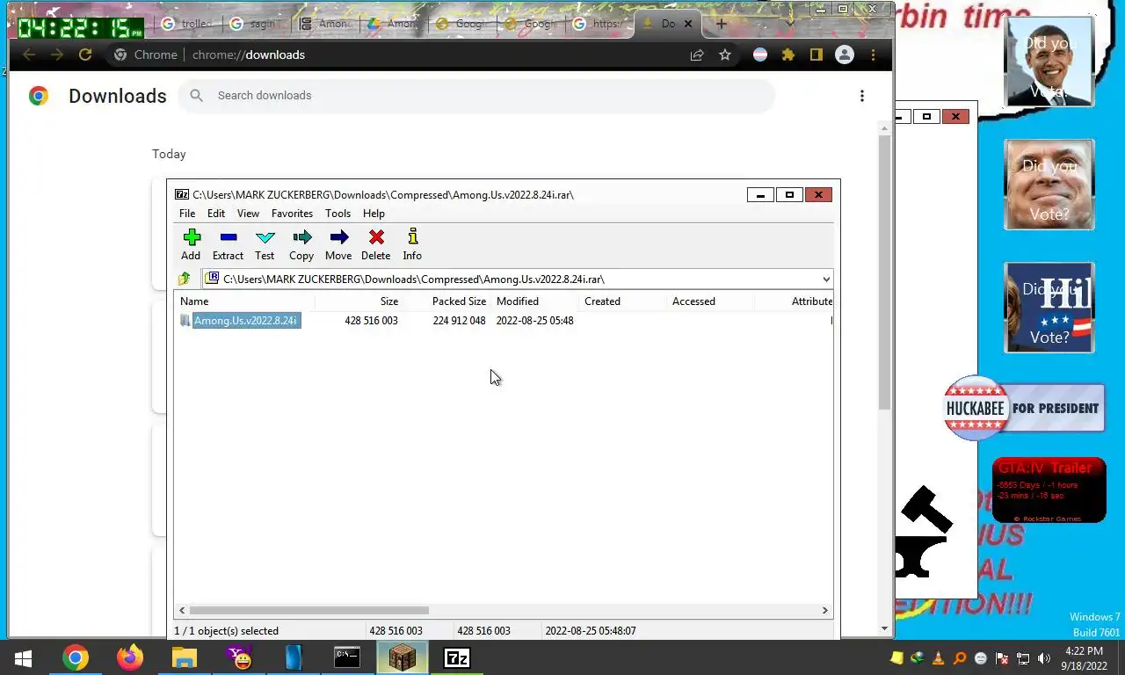Click the Chrome Downloads vertical scrollbar thumb

point(885,272)
